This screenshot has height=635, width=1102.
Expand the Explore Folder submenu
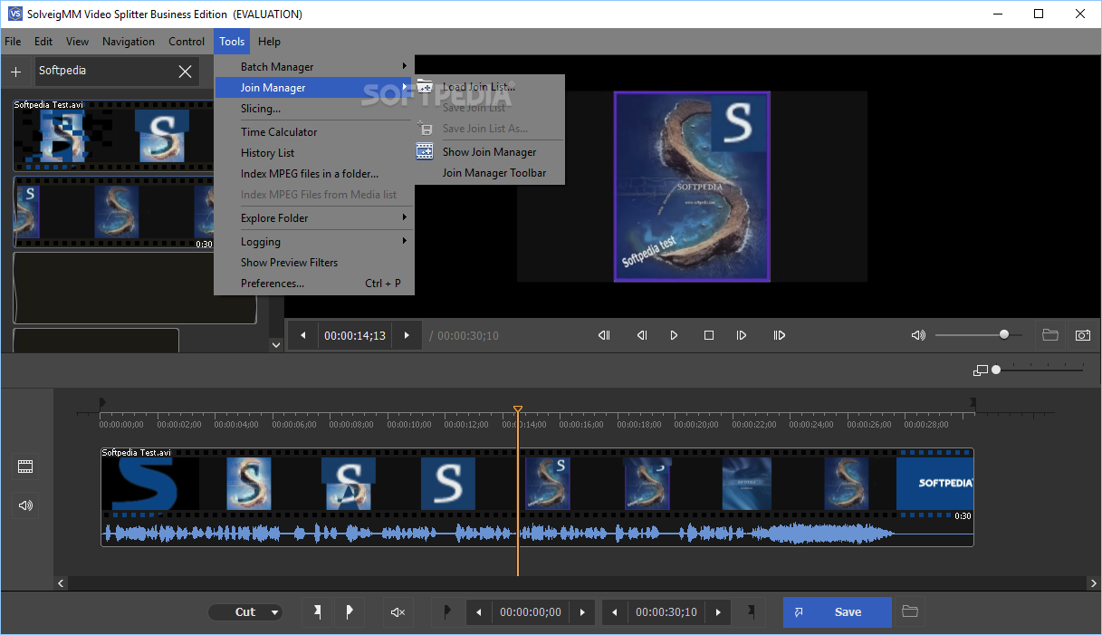pyautogui.click(x=314, y=217)
